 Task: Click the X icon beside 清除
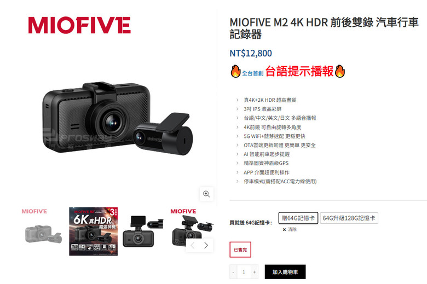[x=284, y=229]
